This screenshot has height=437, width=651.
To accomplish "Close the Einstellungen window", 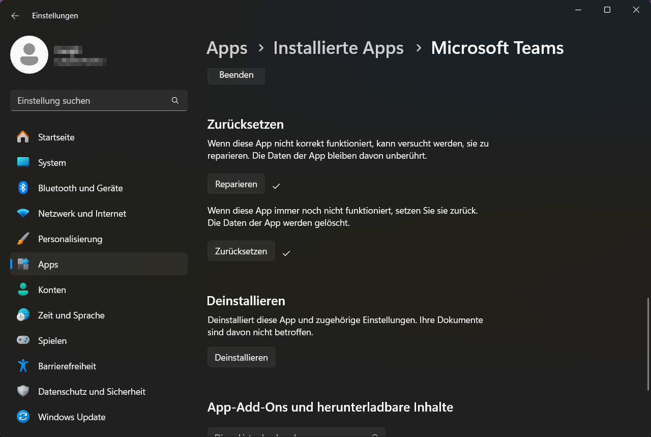I will tap(636, 10).
